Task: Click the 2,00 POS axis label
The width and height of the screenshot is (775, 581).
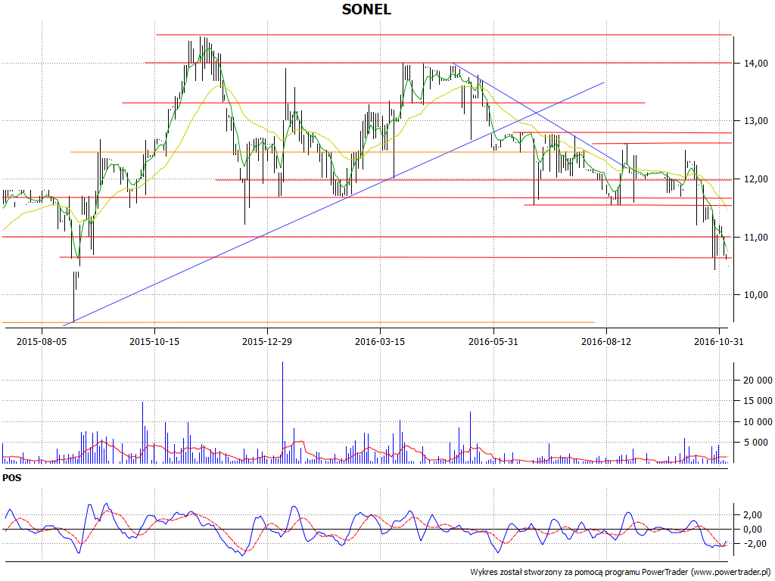Action: [753, 514]
